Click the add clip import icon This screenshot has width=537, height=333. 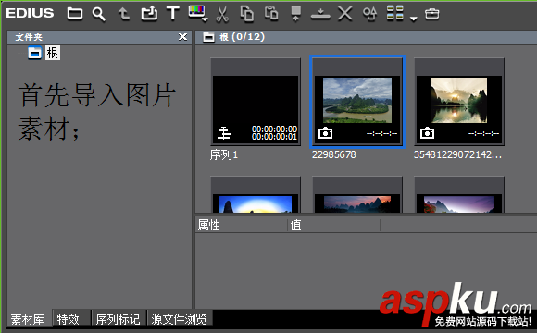[x=149, y=14]
